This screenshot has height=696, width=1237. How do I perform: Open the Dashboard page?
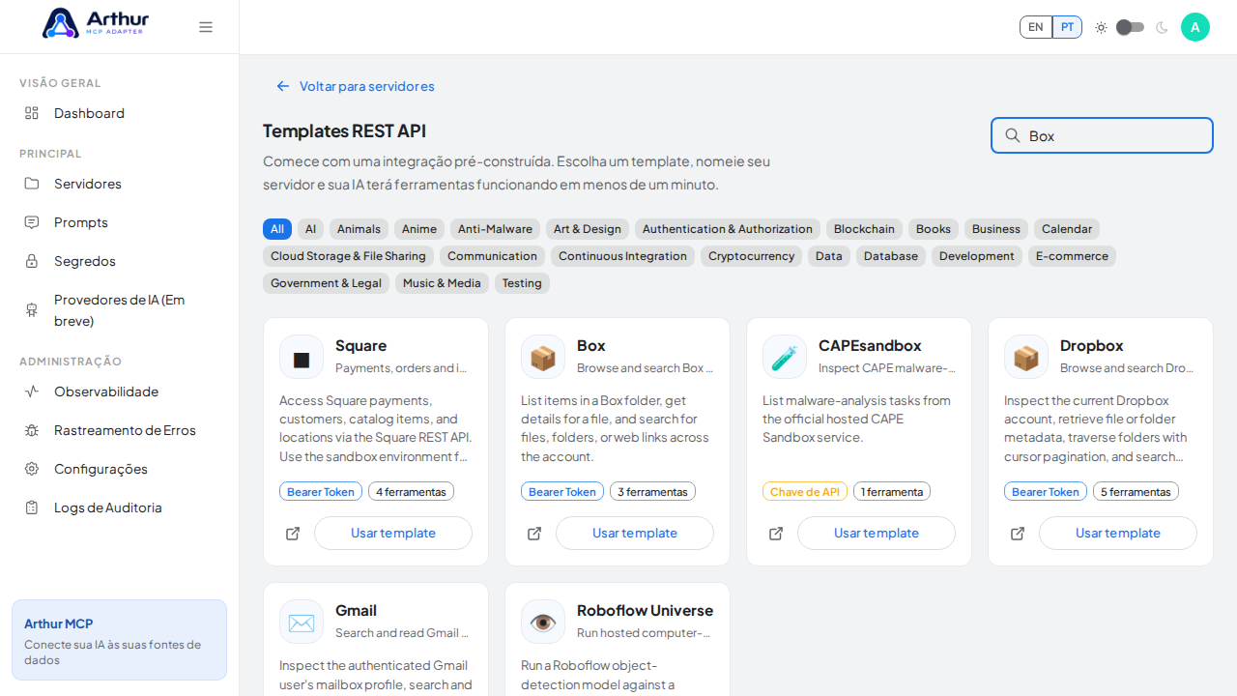pos(120,113)
